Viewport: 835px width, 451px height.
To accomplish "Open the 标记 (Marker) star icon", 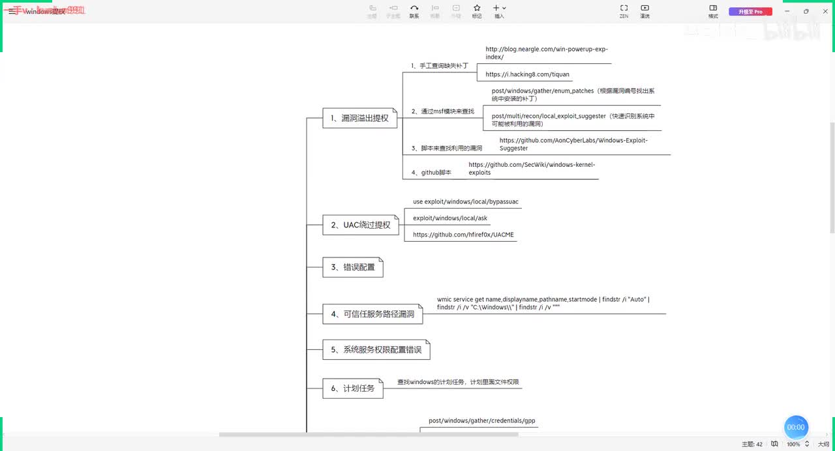I will coord(477,11).
